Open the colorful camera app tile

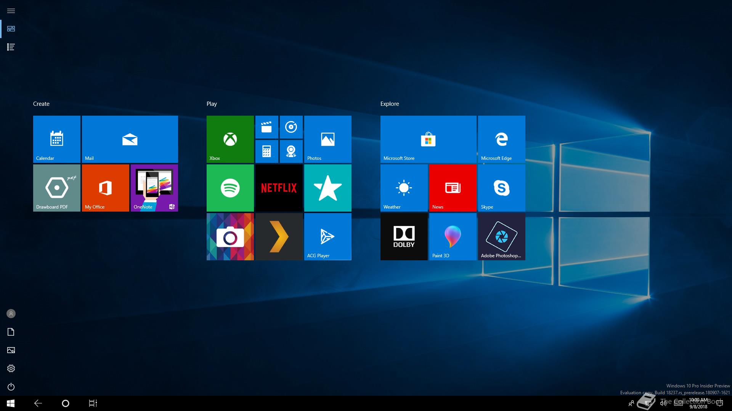point(230,237)
